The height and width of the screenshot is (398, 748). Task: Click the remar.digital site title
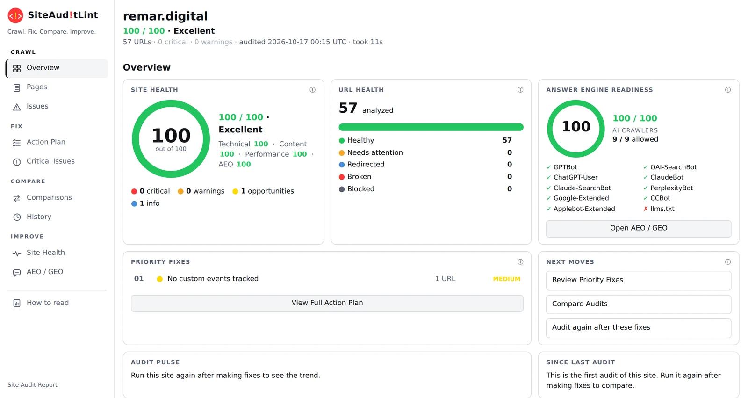point(165,16)
